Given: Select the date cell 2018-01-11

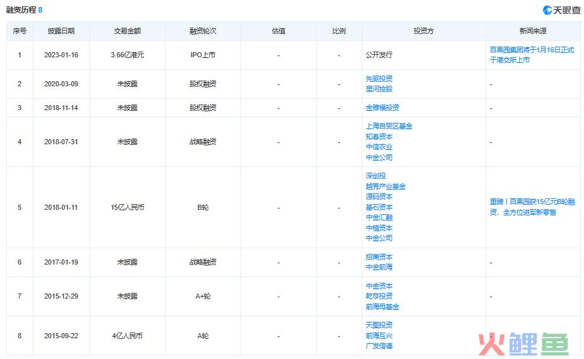Looking at the screenshot, I should click(61, 207).
